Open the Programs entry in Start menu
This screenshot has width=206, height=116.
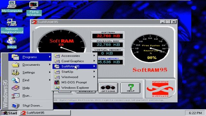coord(30,57)
